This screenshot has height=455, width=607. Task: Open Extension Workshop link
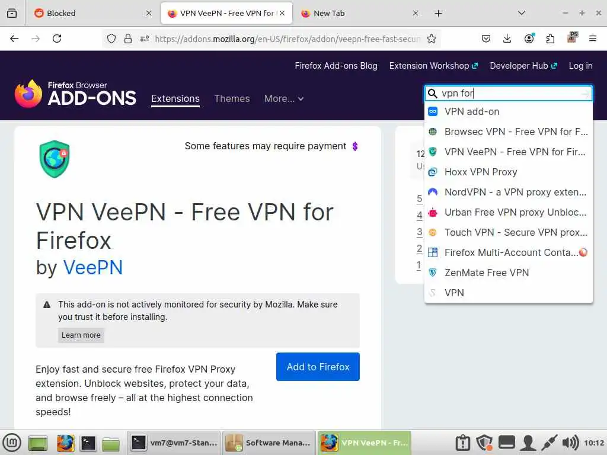click(x=433, y=66)
